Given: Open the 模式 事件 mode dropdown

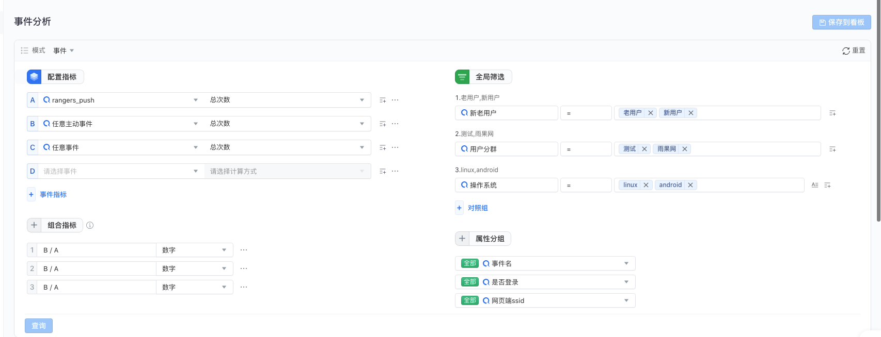Looking at the screenshot, I should tap(64, 50).
